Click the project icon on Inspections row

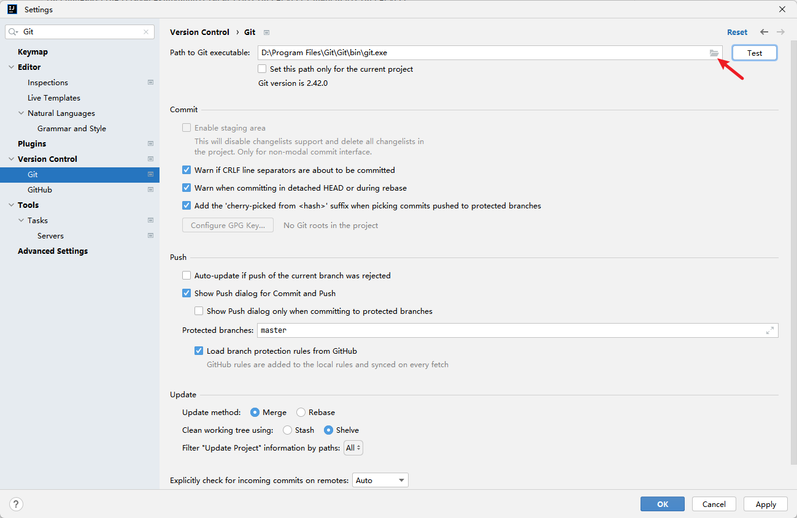pyautogui.click(x=150, y=83)
